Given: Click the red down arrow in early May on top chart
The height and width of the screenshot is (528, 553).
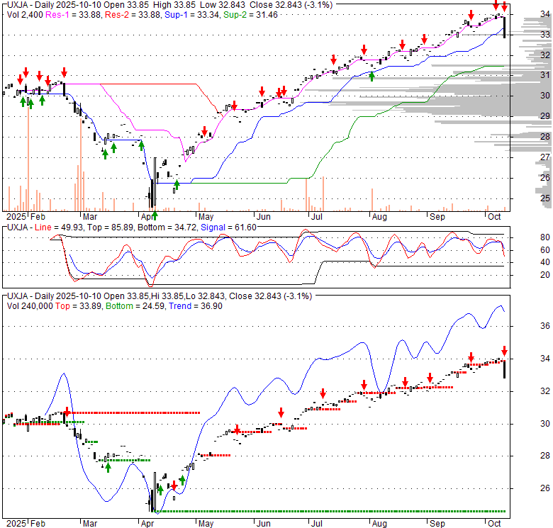Looking at the screenshot, I should [204, 131].
